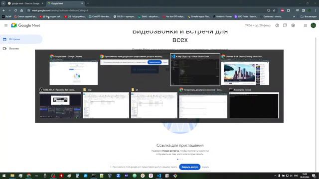Select the Visual Studio Code window thumbnail
Image resolution: width=319 pixels, height=179 pixels.
click(195, 70)
